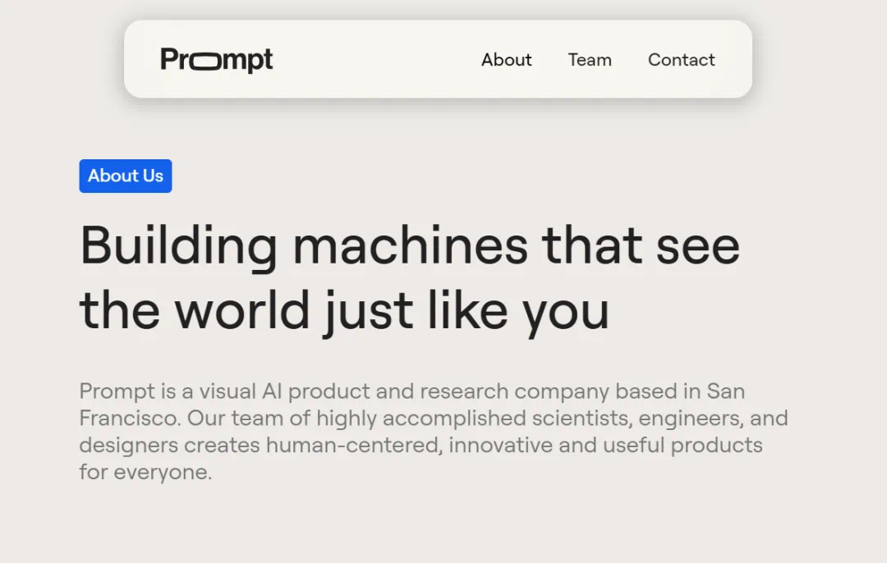Go to the Team page
Screen dimensions: 887x563
590,60
